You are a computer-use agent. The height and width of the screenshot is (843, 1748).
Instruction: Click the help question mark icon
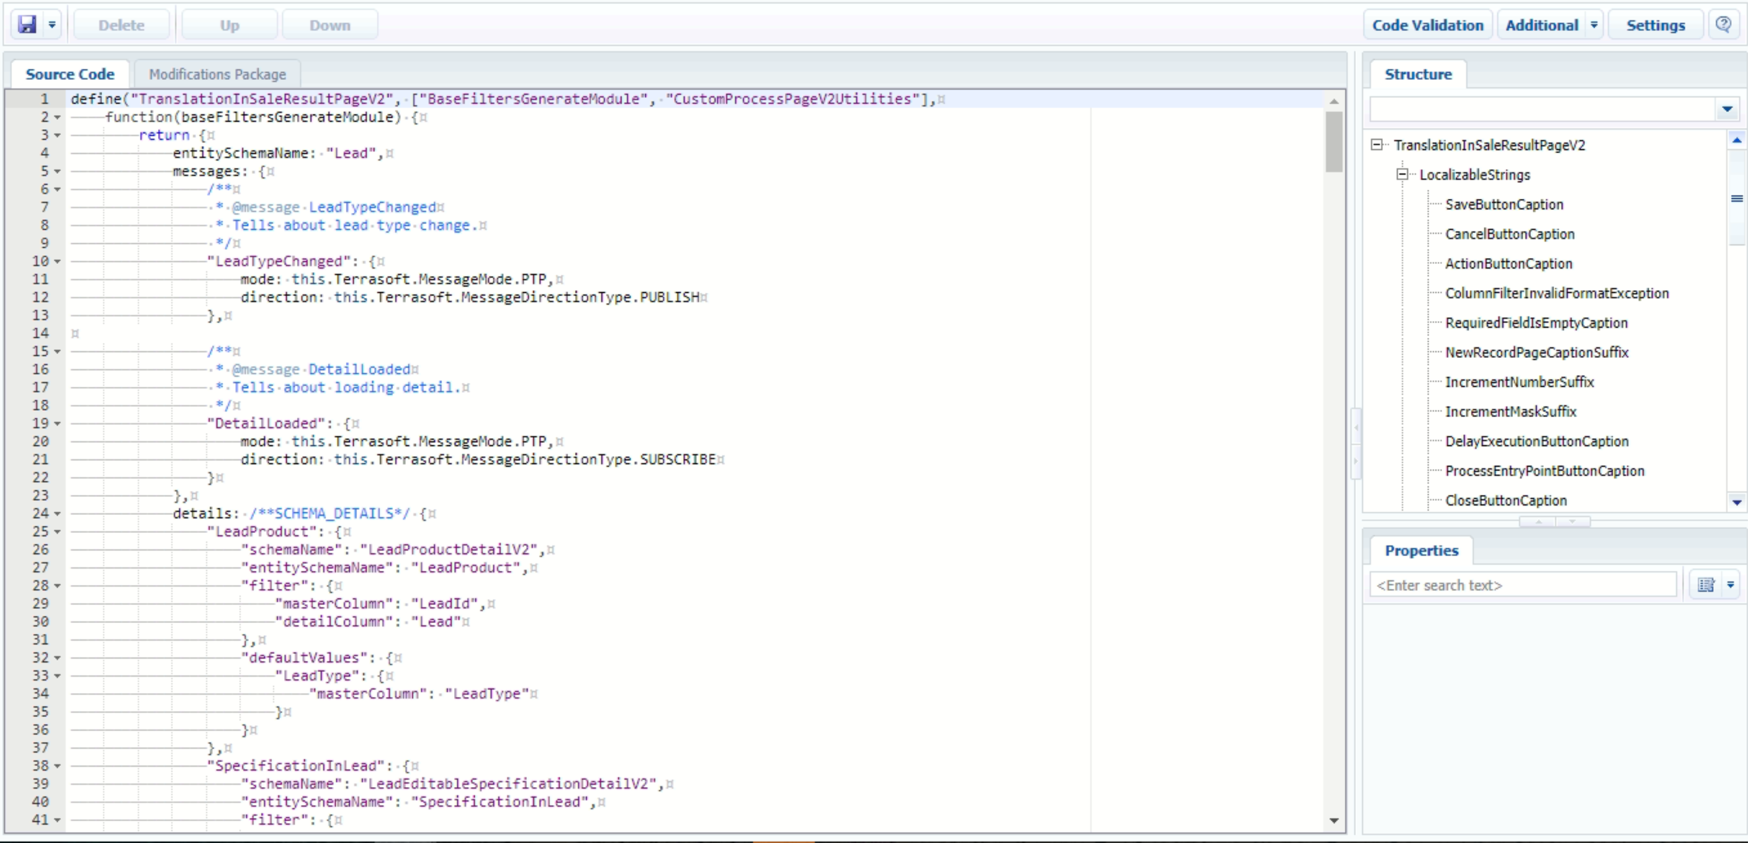click(1723, 25)
